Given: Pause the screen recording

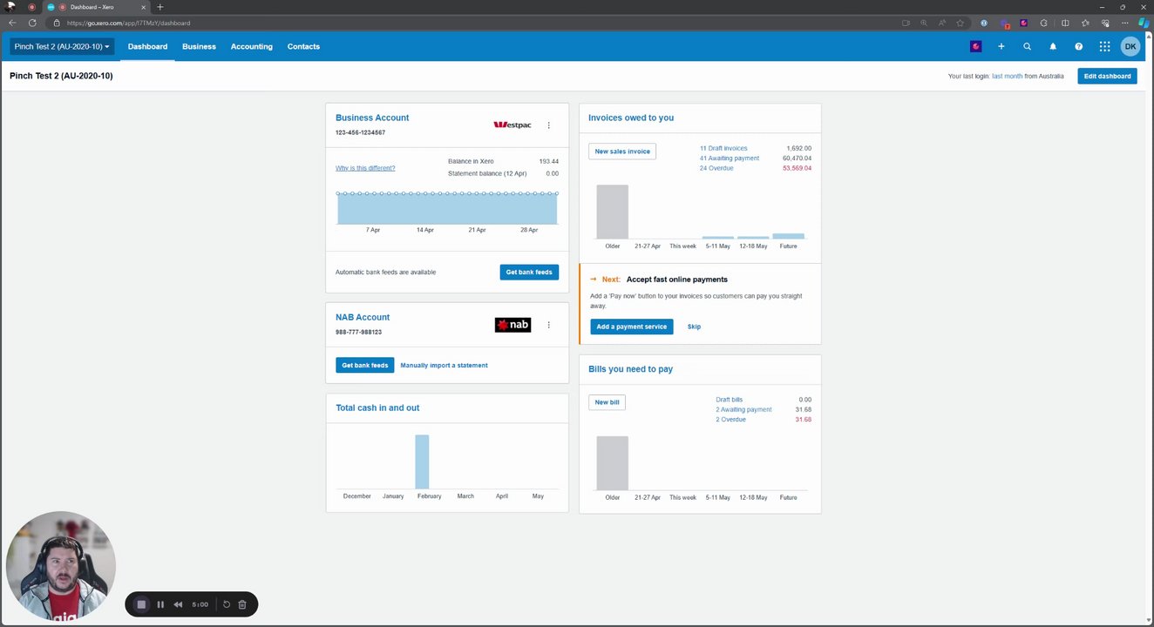Looking at the screenshot, I should [160, 604].
